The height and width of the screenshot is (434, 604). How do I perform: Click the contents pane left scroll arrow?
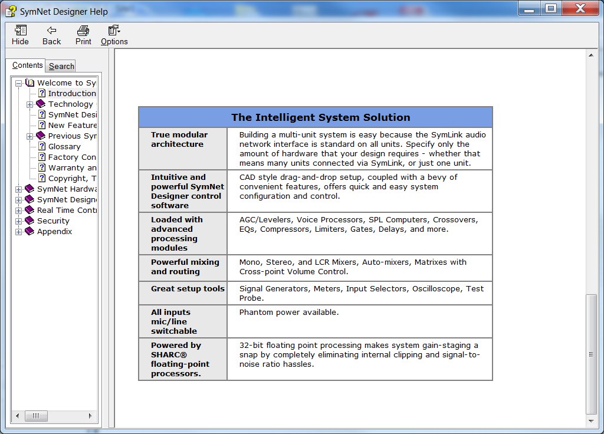click(17, 416)
